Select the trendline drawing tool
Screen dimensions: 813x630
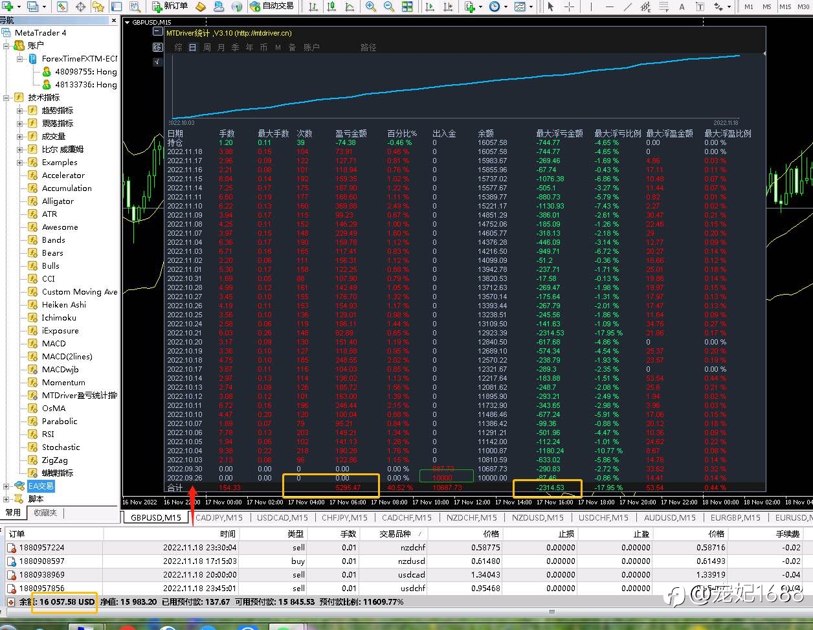point(627,6)
